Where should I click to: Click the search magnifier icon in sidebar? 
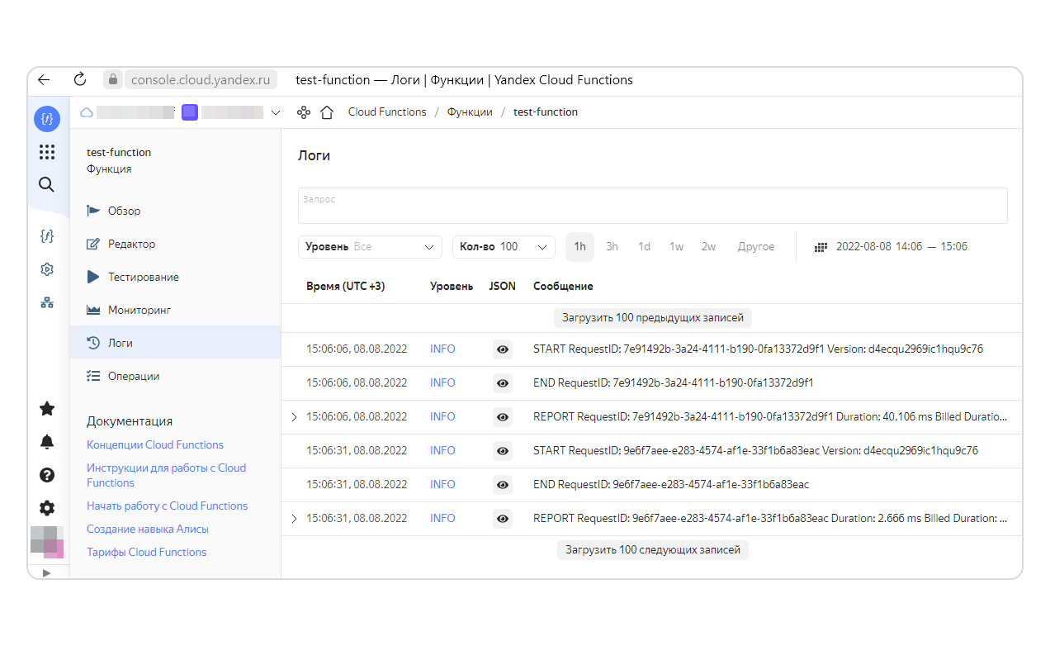pyautogui.click(x=47, y=184)
